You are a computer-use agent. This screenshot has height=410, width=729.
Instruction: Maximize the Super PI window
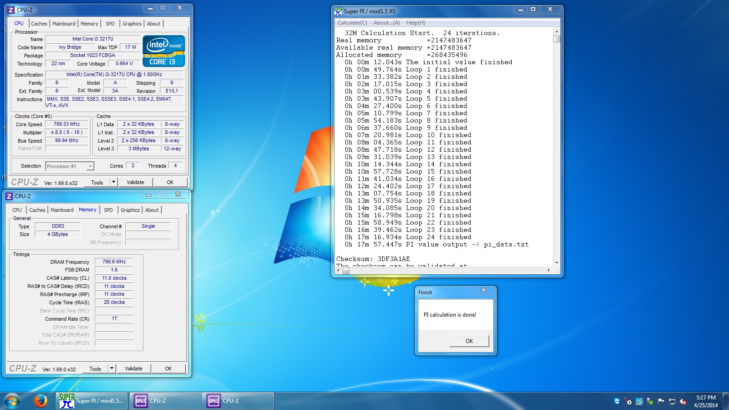533,10
